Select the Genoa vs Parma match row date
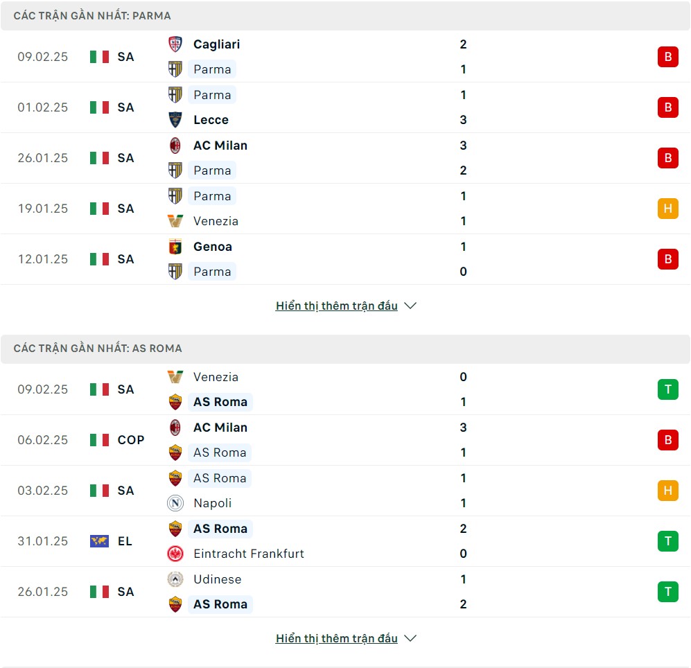 [43, 259]
